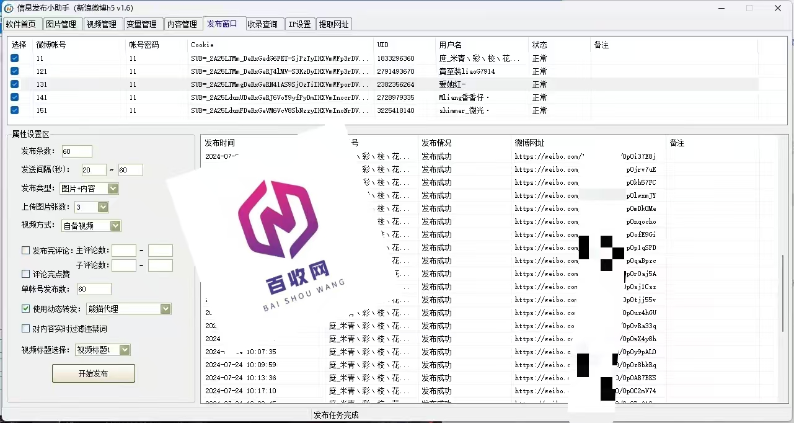Uncheck account row 121 checkbox
This screenshot has height=423, width=794.
point(14,71)
